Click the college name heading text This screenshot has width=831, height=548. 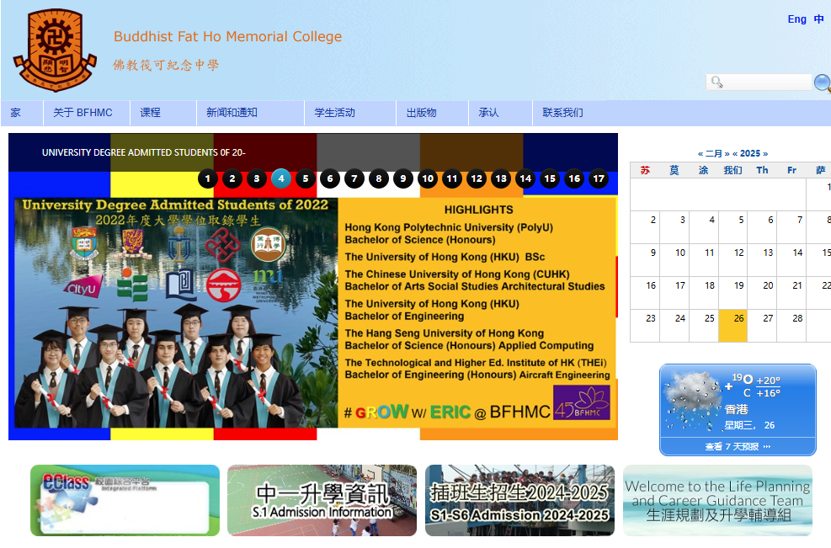click(228, 36)
